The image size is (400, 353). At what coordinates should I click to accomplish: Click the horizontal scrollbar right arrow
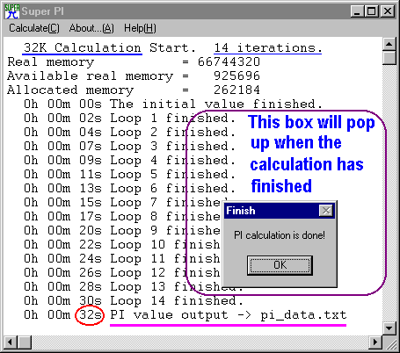pyautogui.click(x=375, y=342)
